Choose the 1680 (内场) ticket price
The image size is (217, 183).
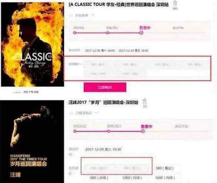(165, 178)
